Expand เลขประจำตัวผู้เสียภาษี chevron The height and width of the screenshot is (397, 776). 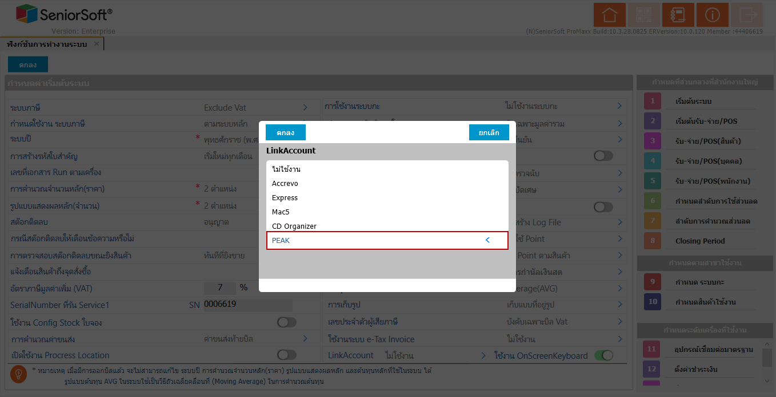619,321
